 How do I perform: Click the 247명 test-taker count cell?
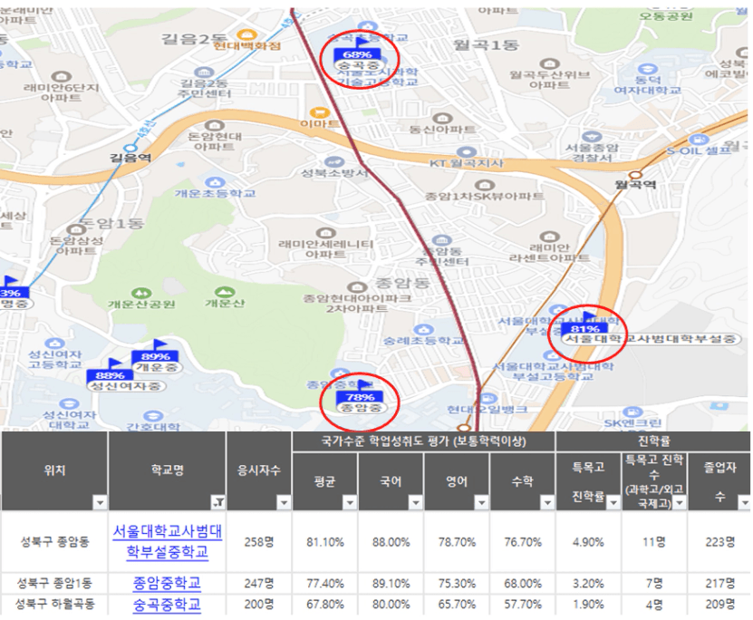click(259, 584)
